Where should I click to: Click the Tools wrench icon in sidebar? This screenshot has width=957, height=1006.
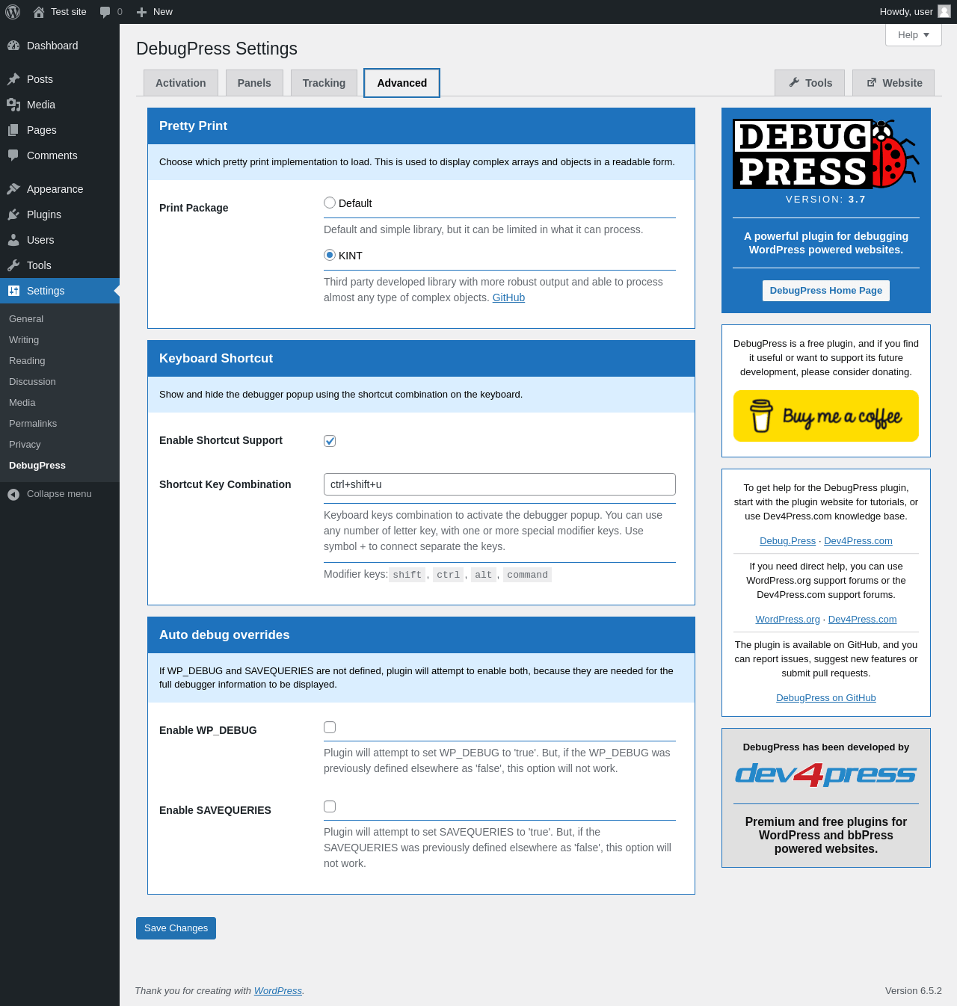coord(13,265)
